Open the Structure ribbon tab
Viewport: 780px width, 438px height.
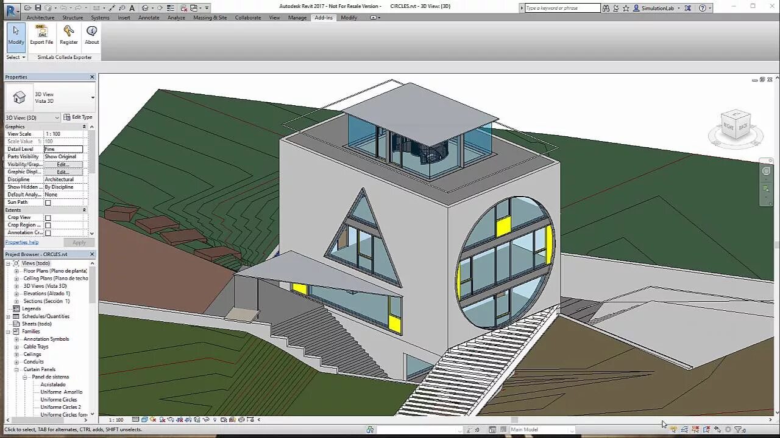point(73,18)
